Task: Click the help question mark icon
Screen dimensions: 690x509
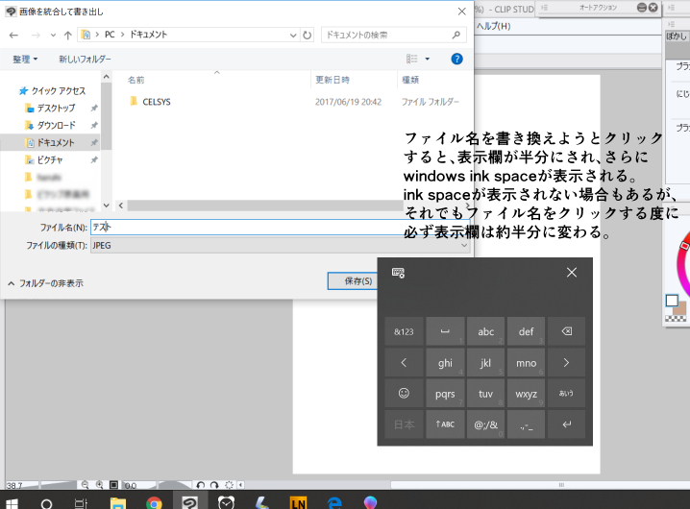Action: 457,59
